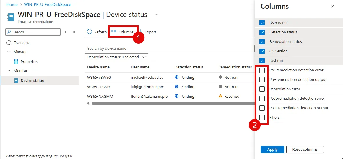Enable Post-remediation detection output column
The height and width of the screenshot is (159, 343).
pos(262,108)
